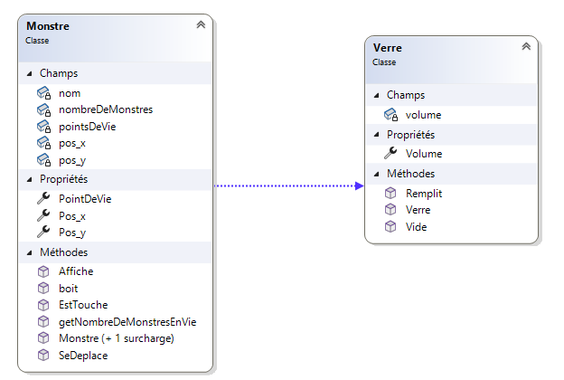564x380 pixels.
Task: Click the nombreDeMonstres field icon
Action: coord(42,109)
